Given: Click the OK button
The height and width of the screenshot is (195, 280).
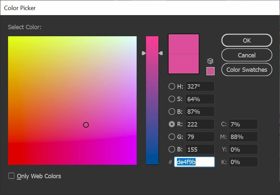Looking at the screenshot, I should click(247, 41).
